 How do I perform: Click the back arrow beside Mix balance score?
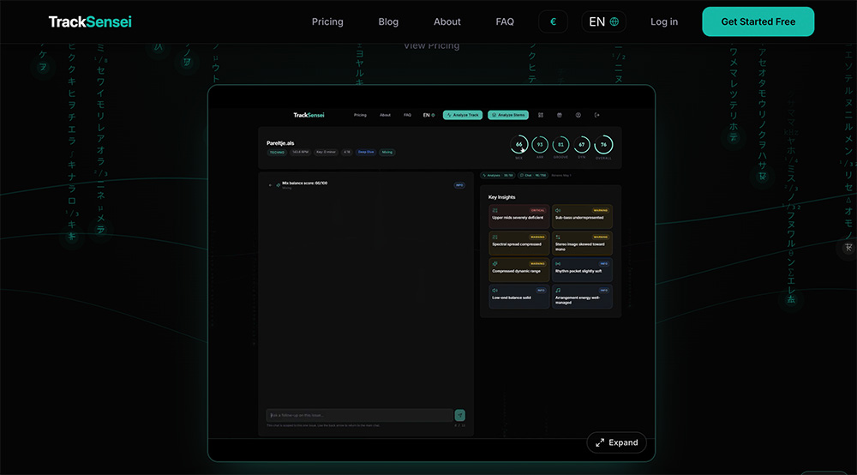coord(270,185)
